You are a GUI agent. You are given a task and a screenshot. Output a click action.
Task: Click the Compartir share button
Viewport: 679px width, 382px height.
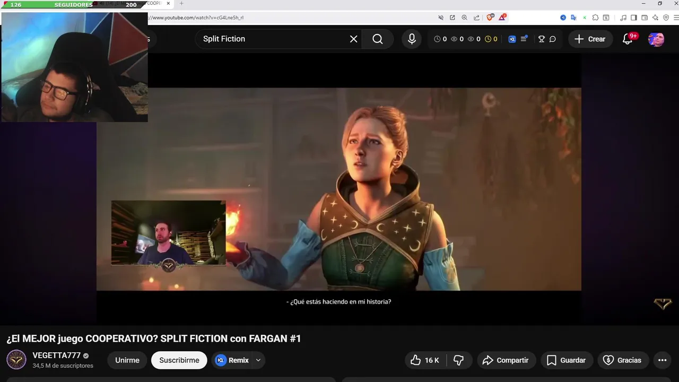[506, 360]
